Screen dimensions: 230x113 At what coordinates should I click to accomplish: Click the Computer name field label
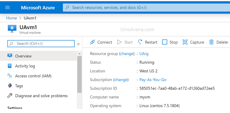104,97
